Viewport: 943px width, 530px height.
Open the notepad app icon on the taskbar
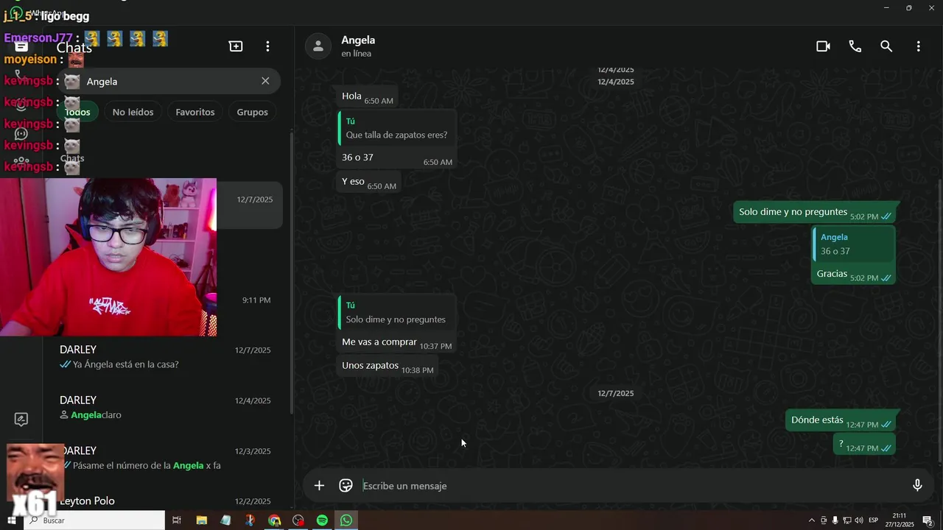click(x=225, y=520)
